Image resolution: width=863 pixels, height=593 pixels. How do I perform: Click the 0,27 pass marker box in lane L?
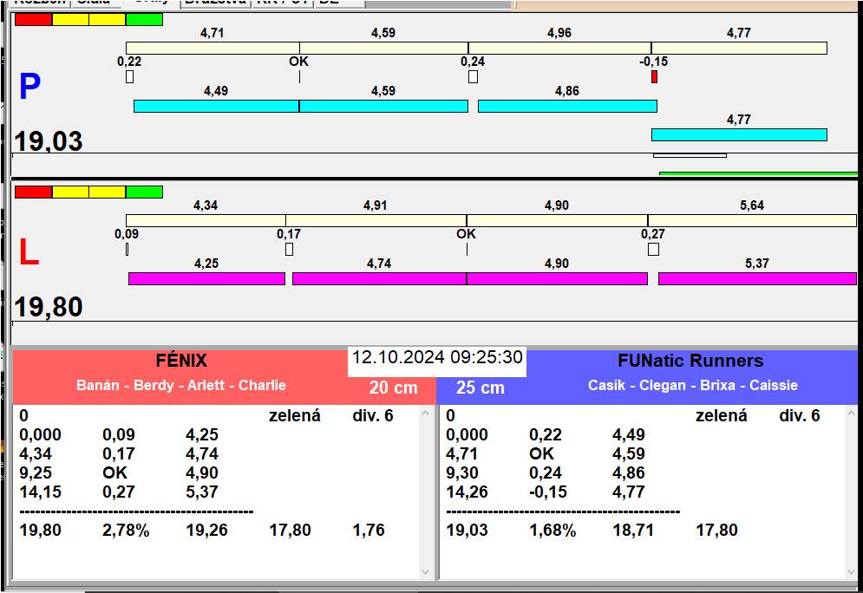(653, 250)
